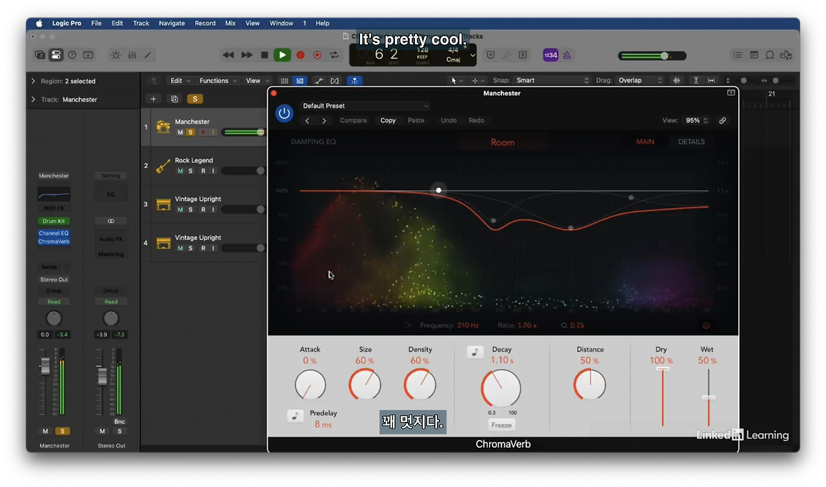Switch to the DETAILS tab in ChromaVerb

(x=691, y=142)
